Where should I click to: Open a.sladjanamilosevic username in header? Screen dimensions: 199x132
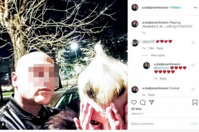coord(155,8)
